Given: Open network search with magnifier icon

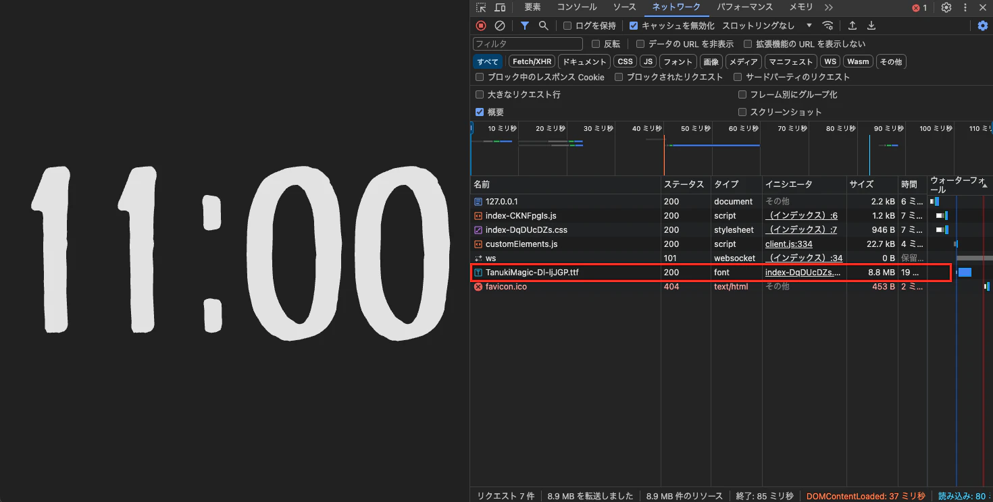Looking at the screenshot, I should [543, 26].
